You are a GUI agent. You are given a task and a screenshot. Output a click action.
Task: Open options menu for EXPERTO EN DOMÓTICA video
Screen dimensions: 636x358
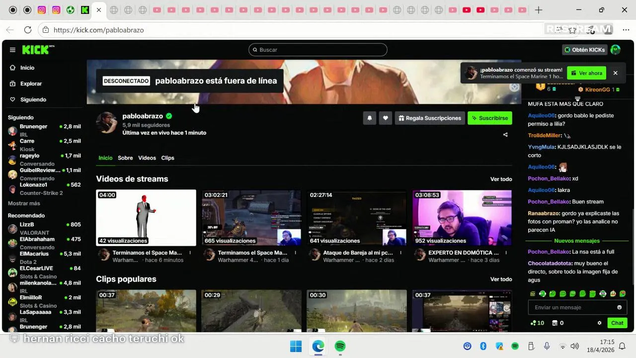coord(506,253)
